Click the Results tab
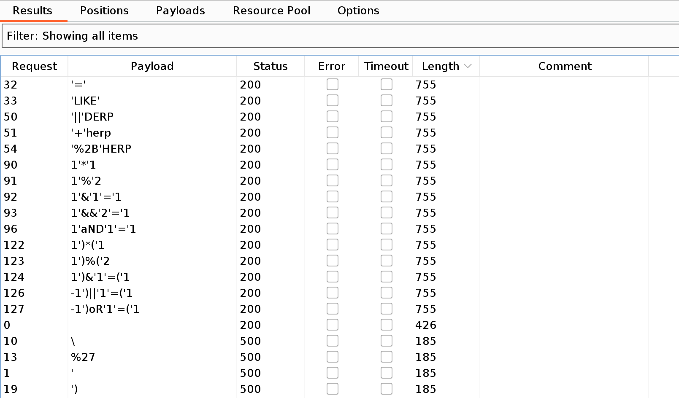The height and width of the screenshot is (398, 679). tap(32, 11)
